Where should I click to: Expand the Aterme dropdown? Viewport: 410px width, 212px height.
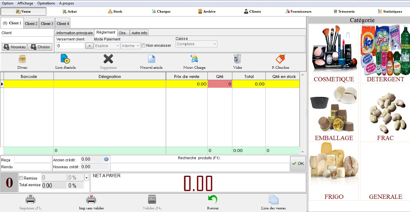point(130,46)
